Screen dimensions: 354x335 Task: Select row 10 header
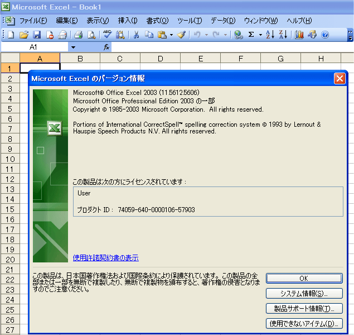tap(10, 159)
